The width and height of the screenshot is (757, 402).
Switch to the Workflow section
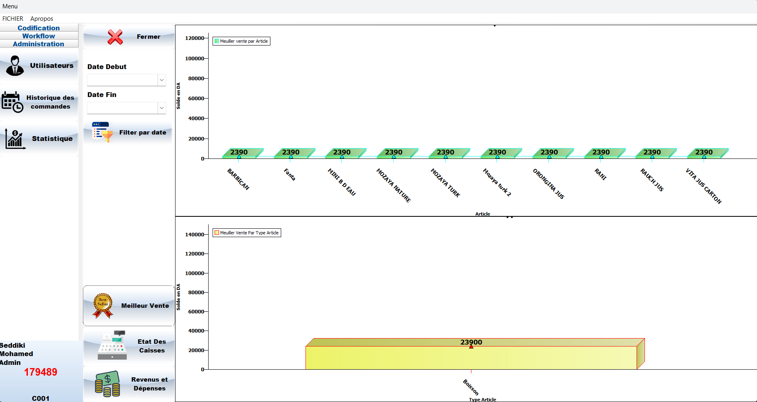(x=39, y=36)
